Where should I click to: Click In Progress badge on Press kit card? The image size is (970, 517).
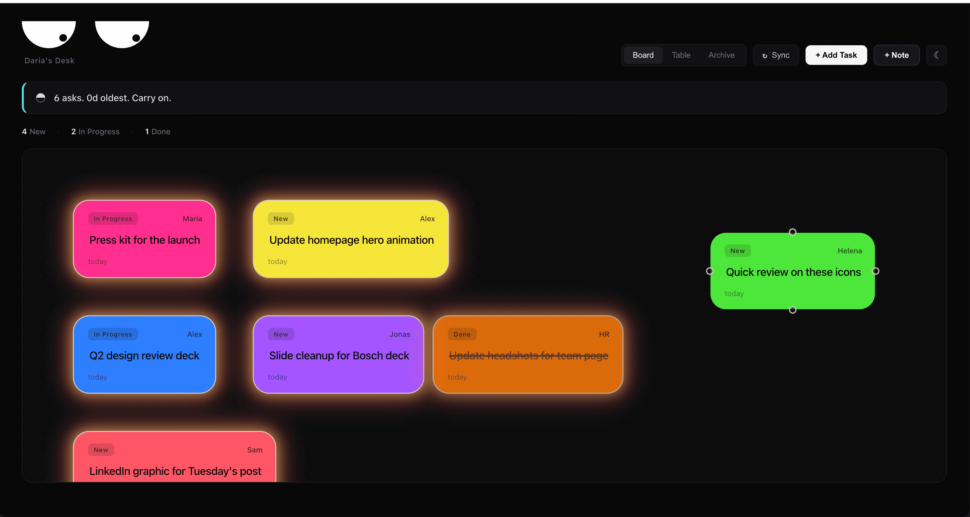(113, 219)
